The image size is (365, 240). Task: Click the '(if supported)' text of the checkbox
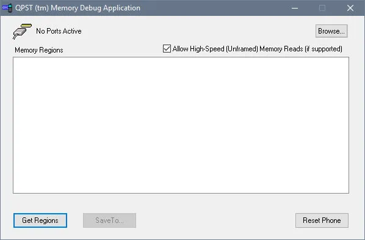[323, 49]
